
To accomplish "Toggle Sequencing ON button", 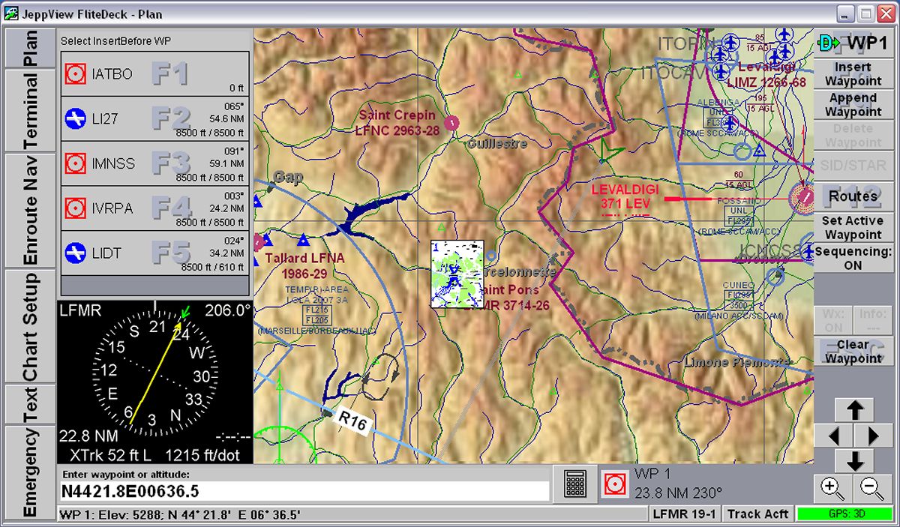I will tap(853, 258).
